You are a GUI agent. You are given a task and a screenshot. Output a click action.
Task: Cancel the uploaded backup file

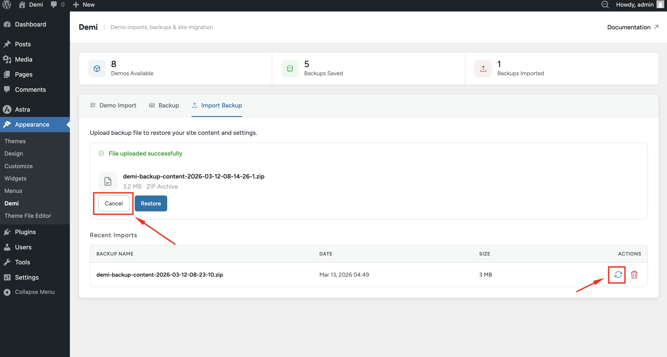pos(114,203)
